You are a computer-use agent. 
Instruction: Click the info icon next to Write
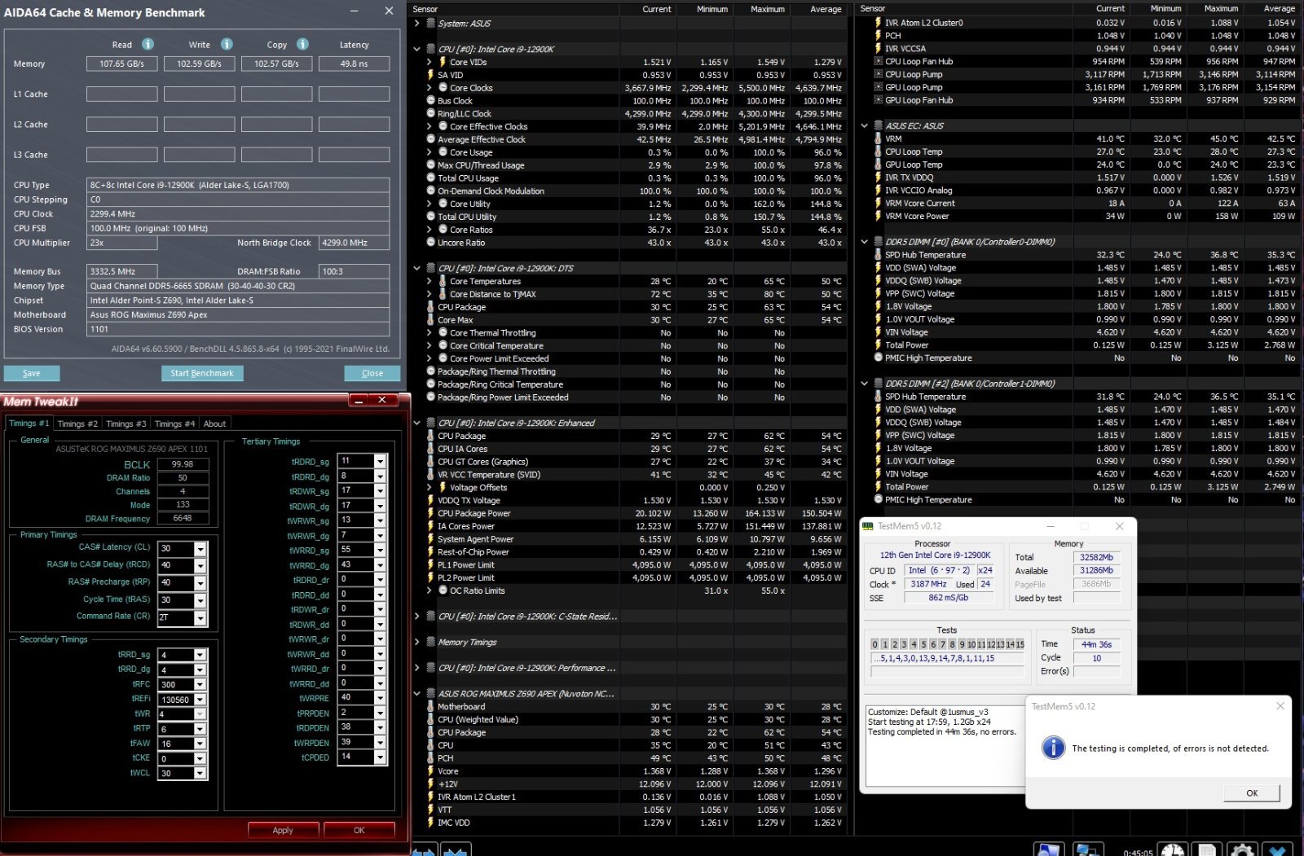227,44
